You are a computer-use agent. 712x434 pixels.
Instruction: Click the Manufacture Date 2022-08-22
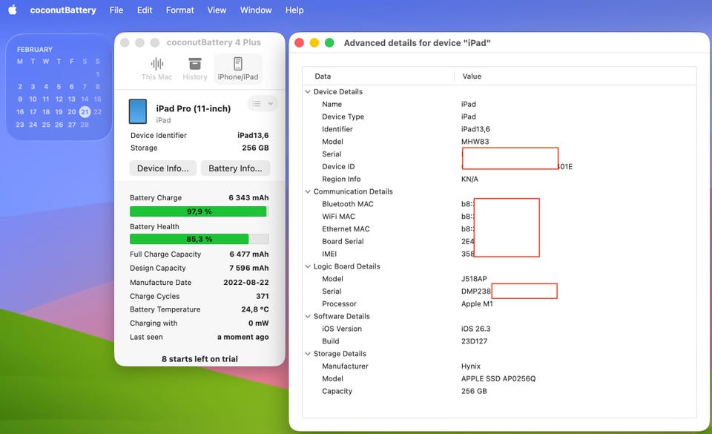pyautogui.click(x=246, y=283)
